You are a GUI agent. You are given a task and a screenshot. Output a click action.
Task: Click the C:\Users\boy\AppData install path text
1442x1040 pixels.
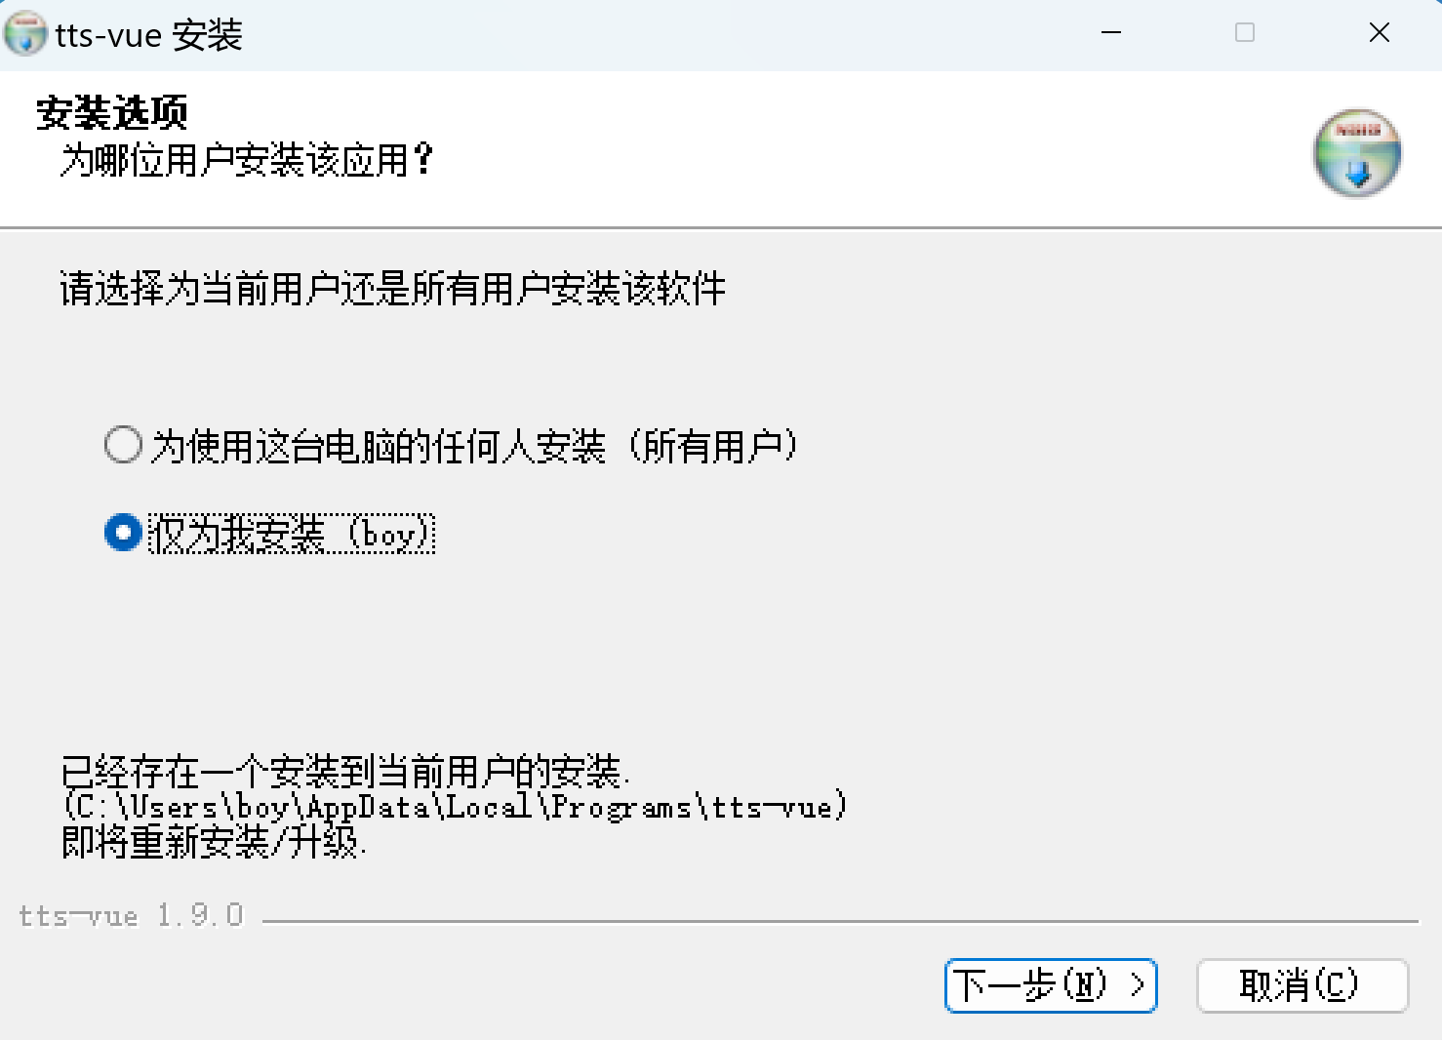[455, 807]
